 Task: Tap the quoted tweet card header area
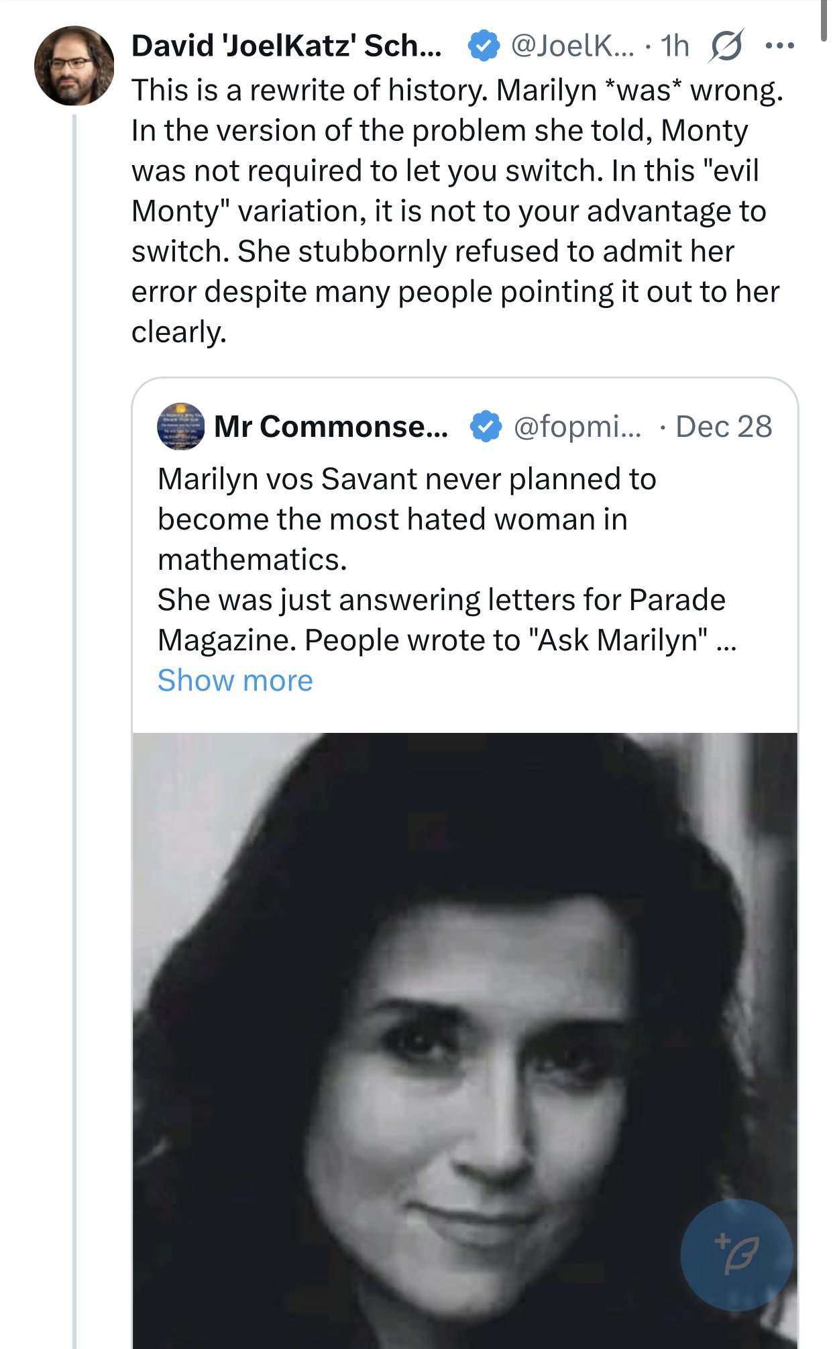[x=465, y=426]
